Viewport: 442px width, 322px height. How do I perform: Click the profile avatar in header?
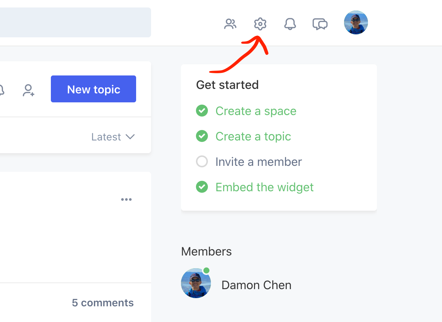[356, 22]
